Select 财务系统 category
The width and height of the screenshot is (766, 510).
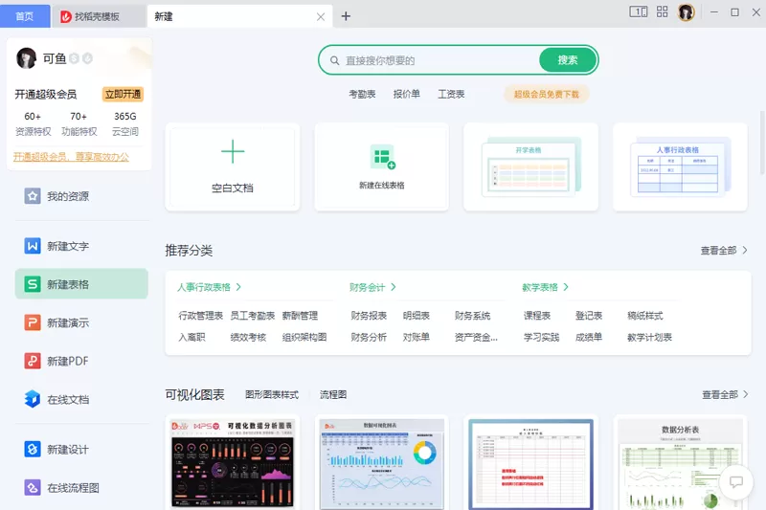[472, 316]
